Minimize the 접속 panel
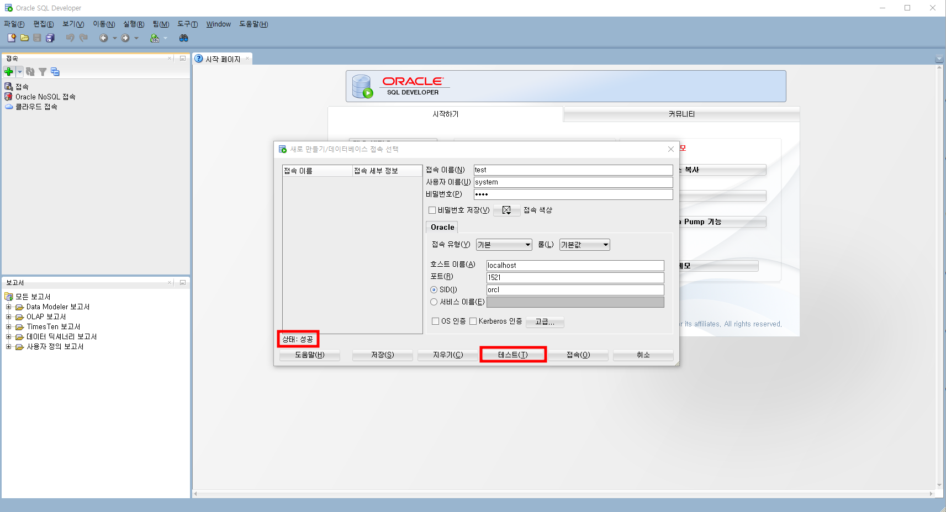The height and width of the screenshot is (512, 946). tap(182, 58)
